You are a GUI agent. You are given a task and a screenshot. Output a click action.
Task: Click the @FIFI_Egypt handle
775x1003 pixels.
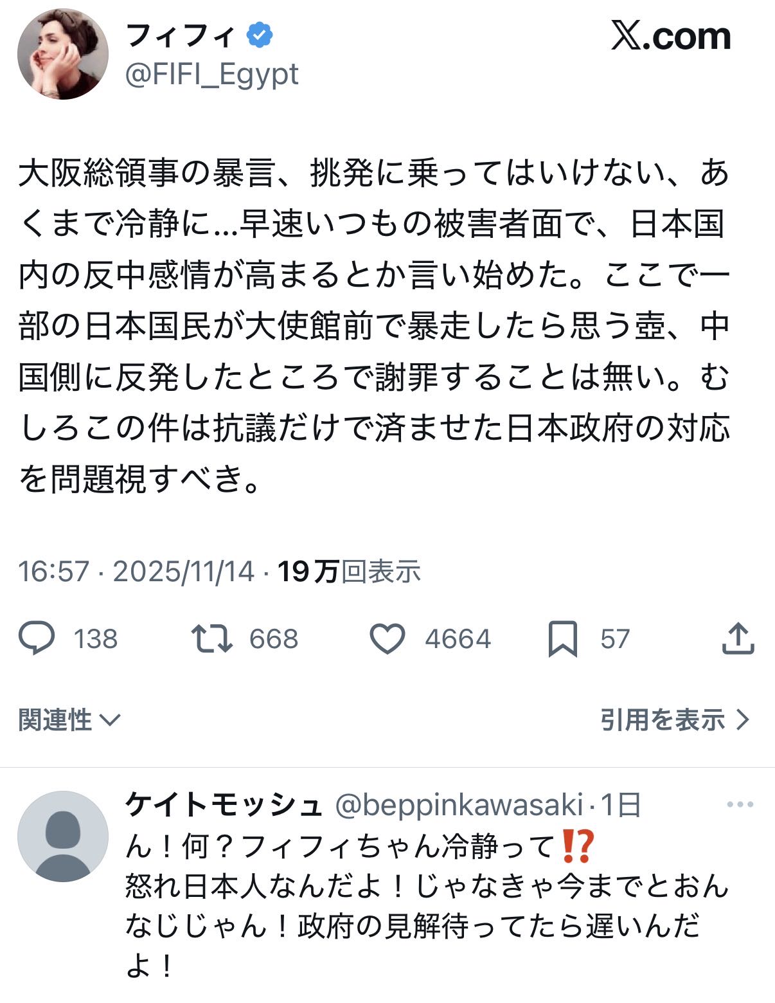point(211,75)
